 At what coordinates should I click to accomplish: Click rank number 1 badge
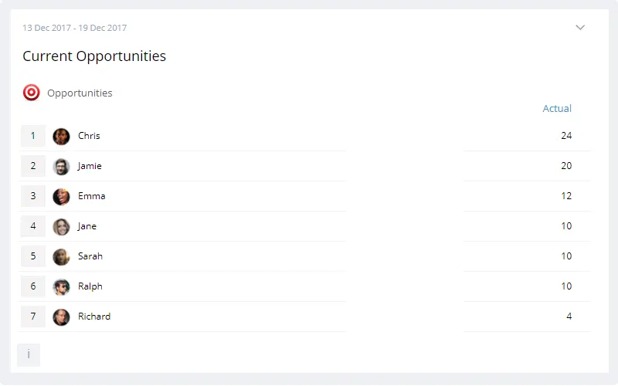pyautogui.click(x=33, y=136)
